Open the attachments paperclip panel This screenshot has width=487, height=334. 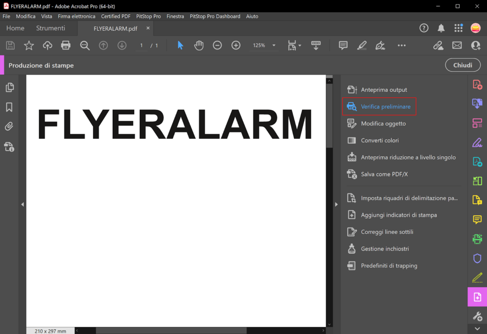[x=9, y=126]
